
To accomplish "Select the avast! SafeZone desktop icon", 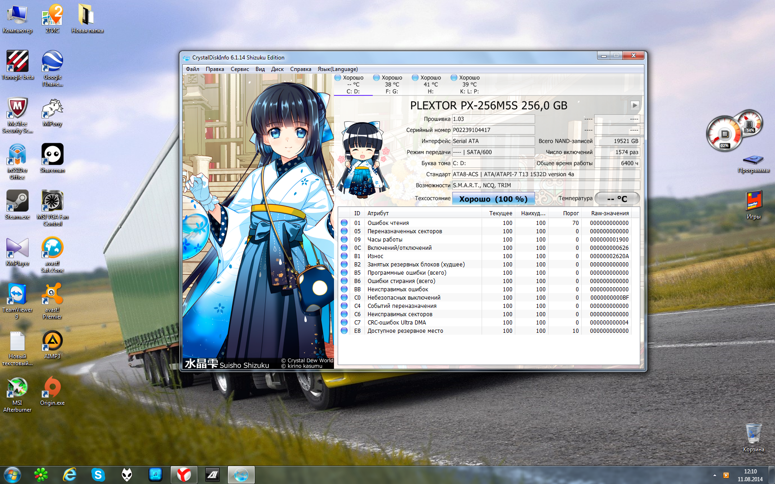I will [53, 255].
